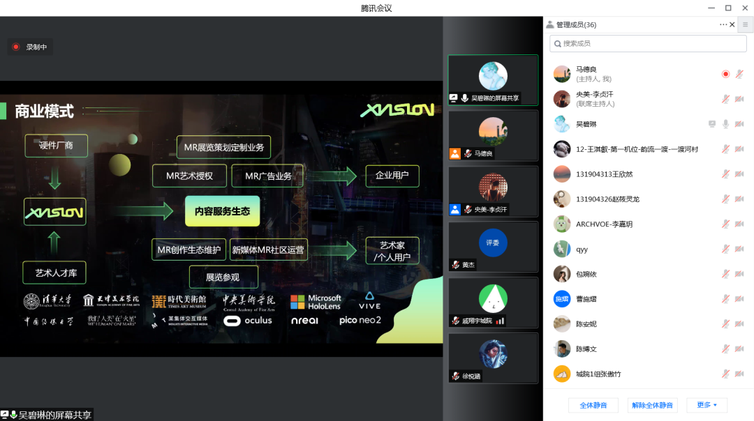This screenshot has width=754, height=421.
Task: Toggle the microphone icon for 吴碧琳
Action: click(x=725, y=124)
